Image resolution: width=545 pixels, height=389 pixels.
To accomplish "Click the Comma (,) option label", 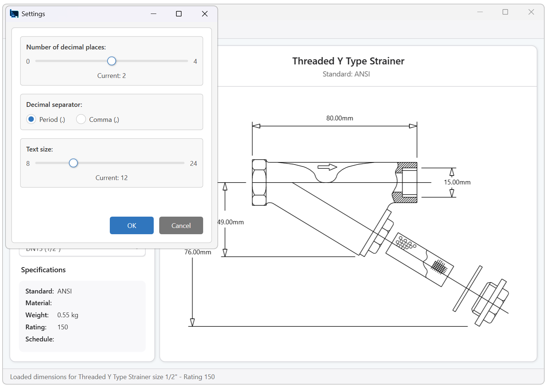I will pyautogui.click(x=104, y=120).
